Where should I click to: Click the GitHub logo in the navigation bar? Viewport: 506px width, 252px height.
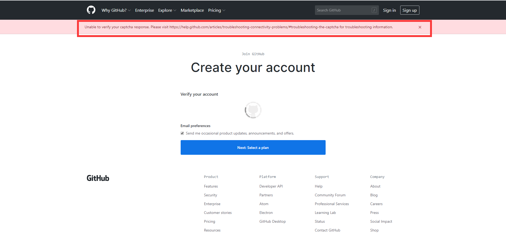coord(91,10)
